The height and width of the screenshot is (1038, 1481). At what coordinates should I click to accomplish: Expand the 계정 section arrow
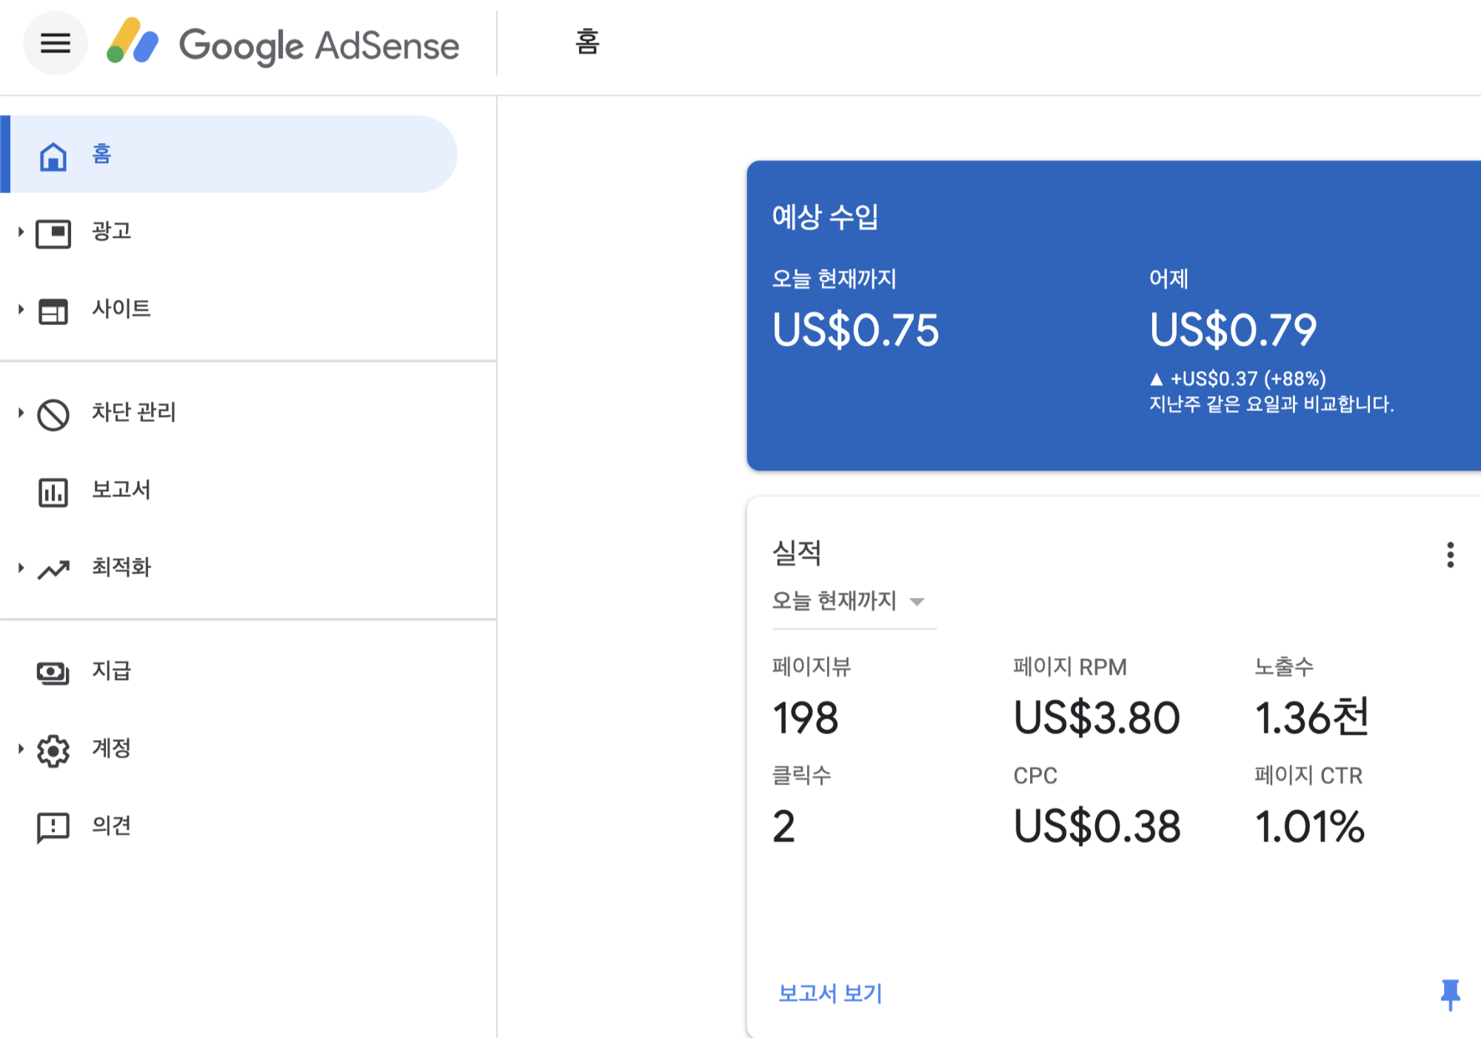21,749
